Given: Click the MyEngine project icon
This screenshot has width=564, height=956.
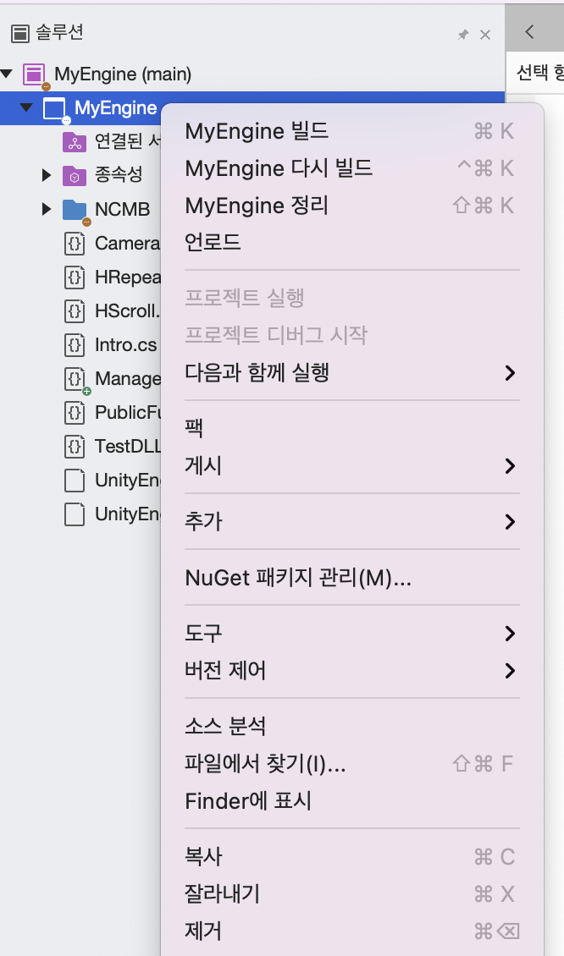Looking at the screenshot, I should [54, 108].
